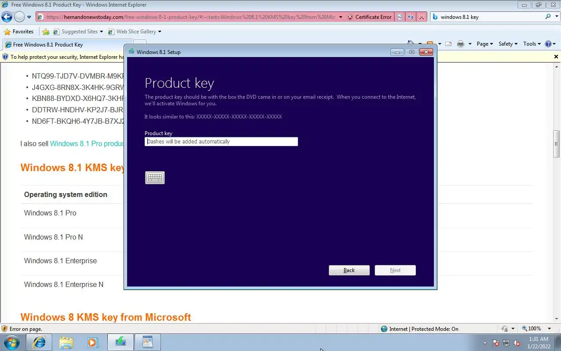561x351 pixels.
Task: Click the Back button in Setup
Action: (x=349, y=270)
